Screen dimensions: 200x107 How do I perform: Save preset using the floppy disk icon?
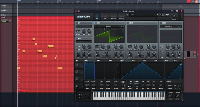[x=127, y=15]
